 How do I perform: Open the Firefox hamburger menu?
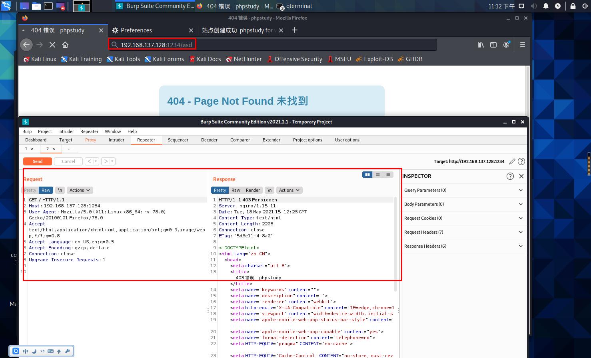[523, 45]
